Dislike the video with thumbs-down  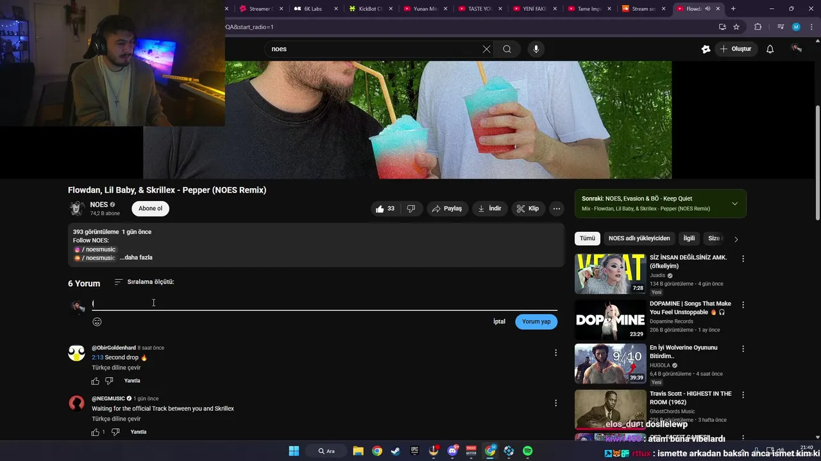[x=411, y=209]
